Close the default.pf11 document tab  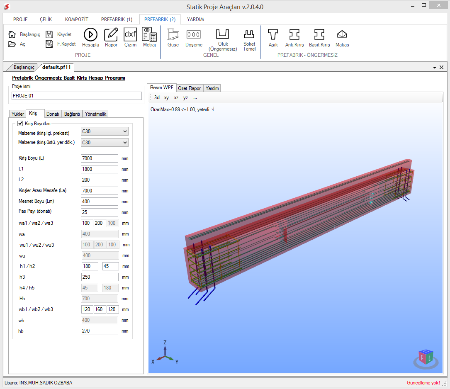tap(441, 67)
